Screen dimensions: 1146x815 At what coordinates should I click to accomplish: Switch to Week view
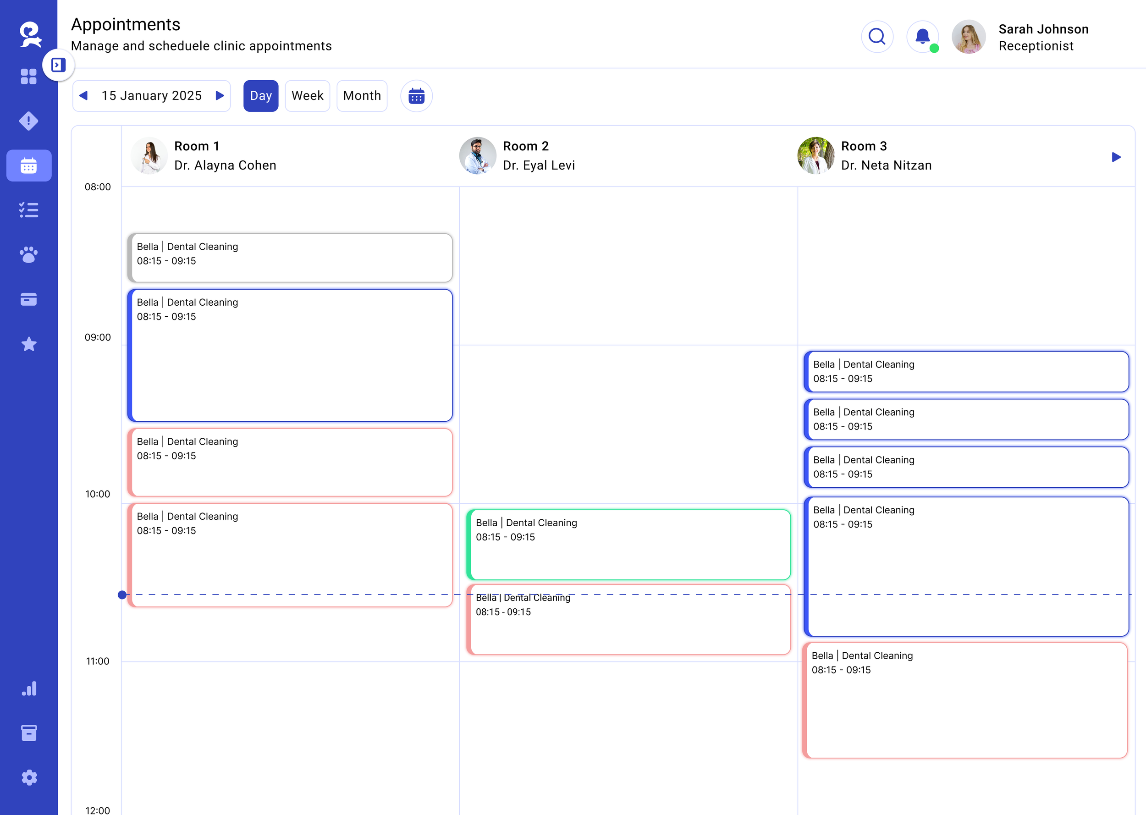307,96
